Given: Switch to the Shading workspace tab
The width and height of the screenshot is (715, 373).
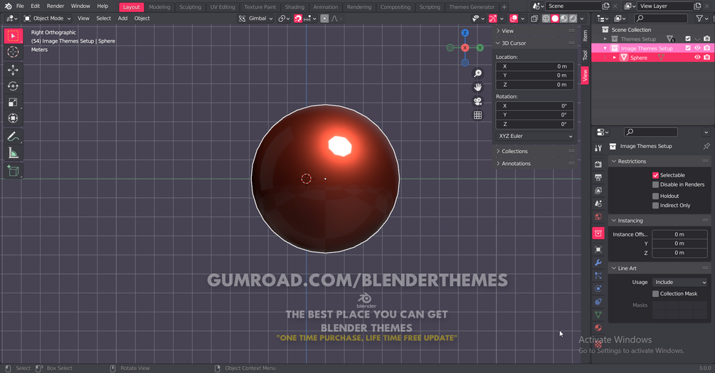Looking at the screenshot, I should click(295, 7).
